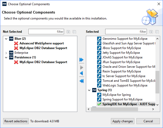Image resolution: width=163 pixels, height=128 pixels.
Task: Select JOnAS Support for MyEclipse
Action: (123, 57)
